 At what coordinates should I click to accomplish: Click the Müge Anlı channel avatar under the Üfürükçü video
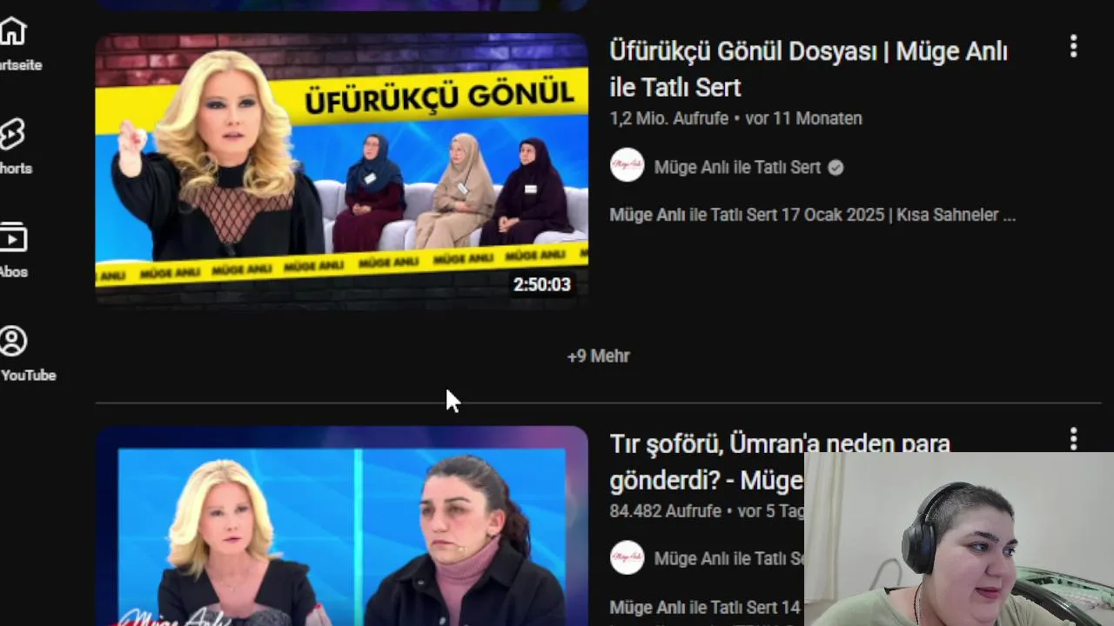click(x=627, y=165)
